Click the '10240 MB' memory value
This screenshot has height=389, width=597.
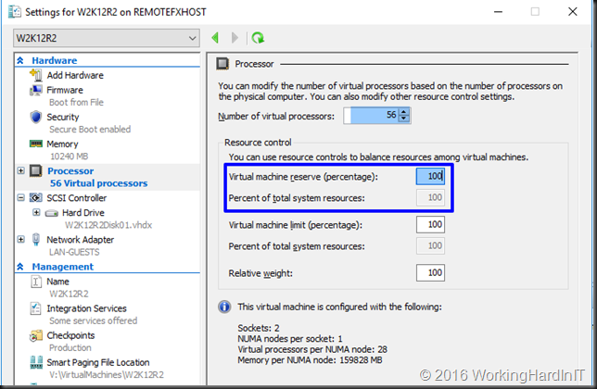click(69, 157)
